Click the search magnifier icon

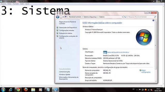[155, 17]
